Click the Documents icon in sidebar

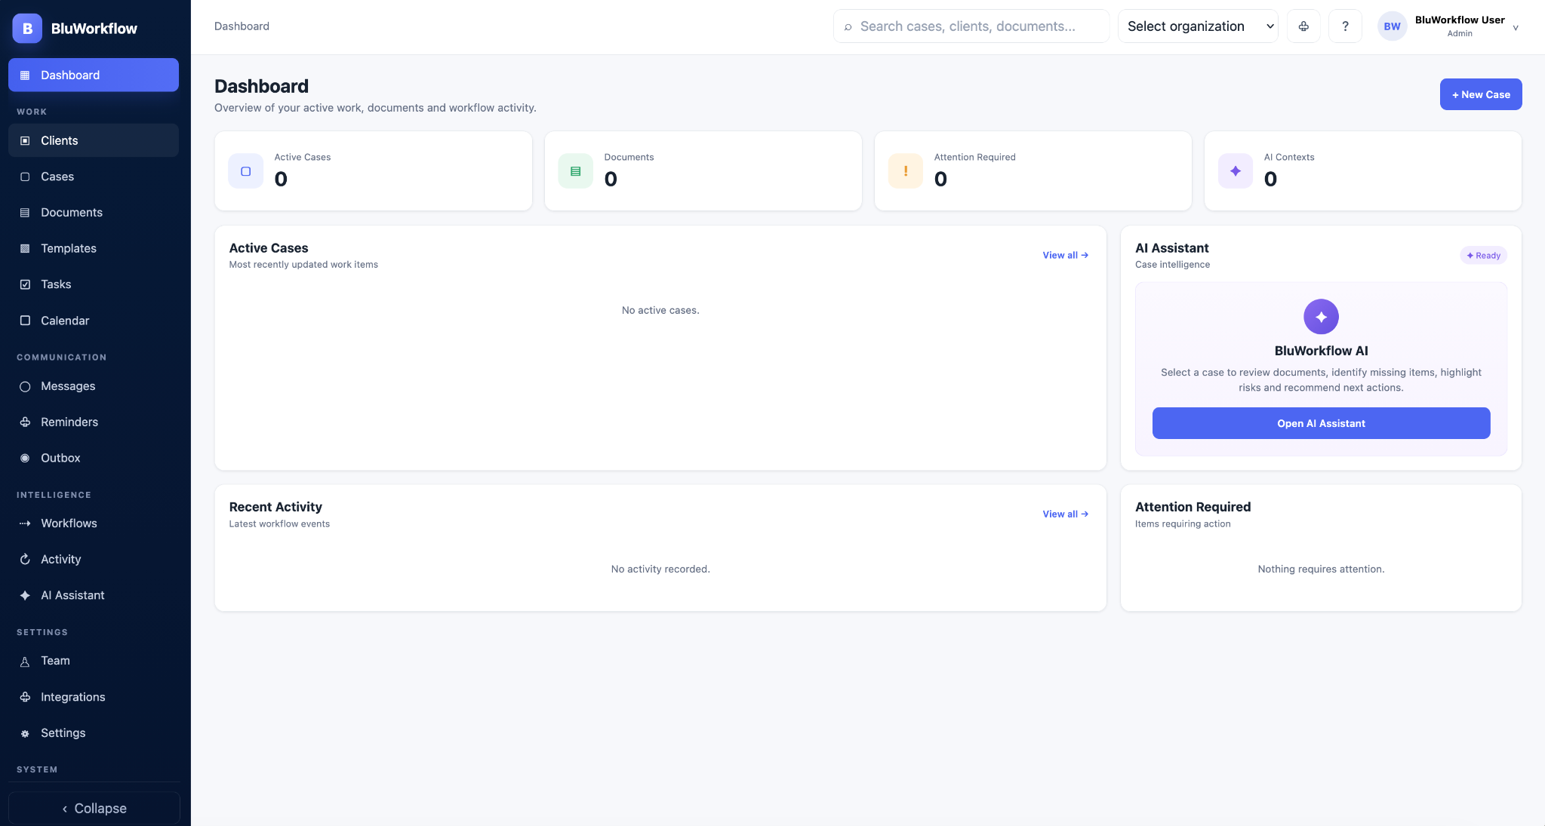[x=25, y=213]
